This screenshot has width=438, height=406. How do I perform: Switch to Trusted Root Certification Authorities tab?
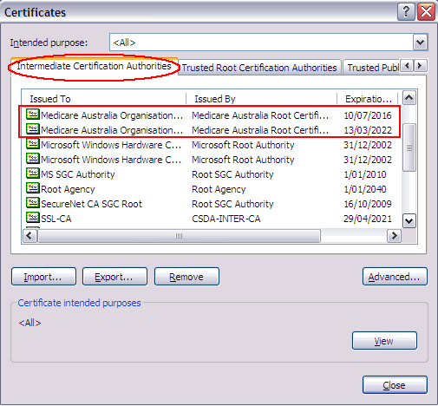259,68
